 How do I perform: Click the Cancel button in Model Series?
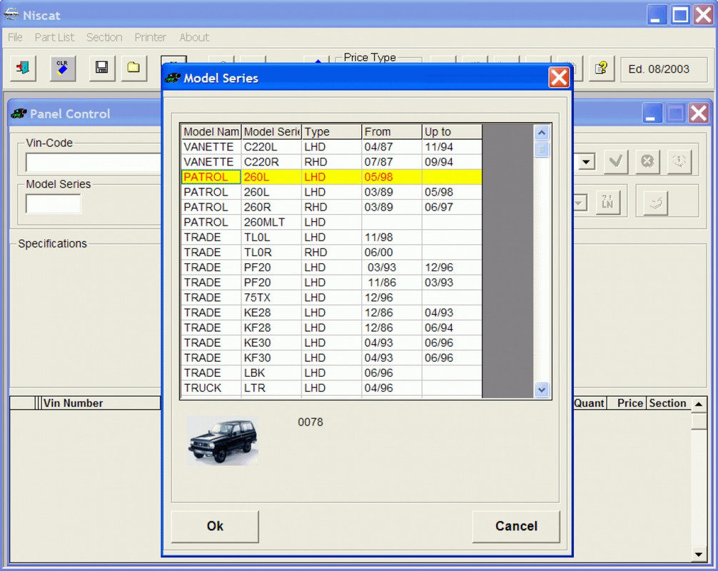click(x=516, y=526)
